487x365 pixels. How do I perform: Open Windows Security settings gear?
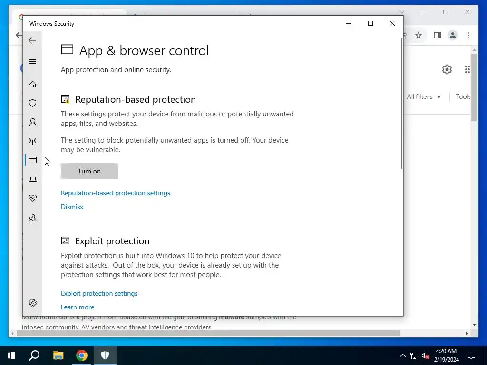click(33, 303)
